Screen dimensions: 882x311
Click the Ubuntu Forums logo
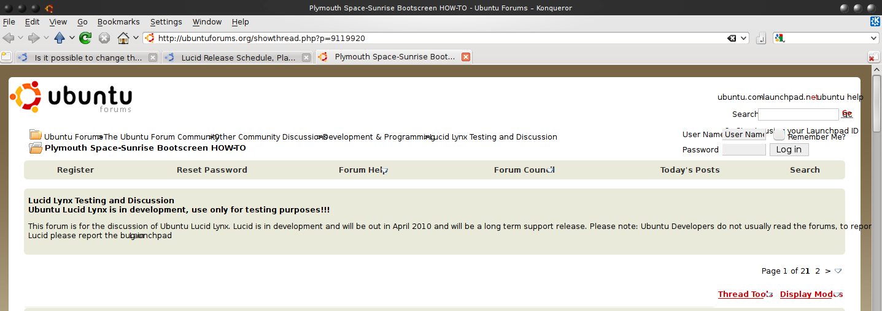tap(71, 98)
